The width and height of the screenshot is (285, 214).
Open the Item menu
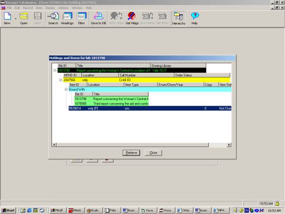click(39, 8)
